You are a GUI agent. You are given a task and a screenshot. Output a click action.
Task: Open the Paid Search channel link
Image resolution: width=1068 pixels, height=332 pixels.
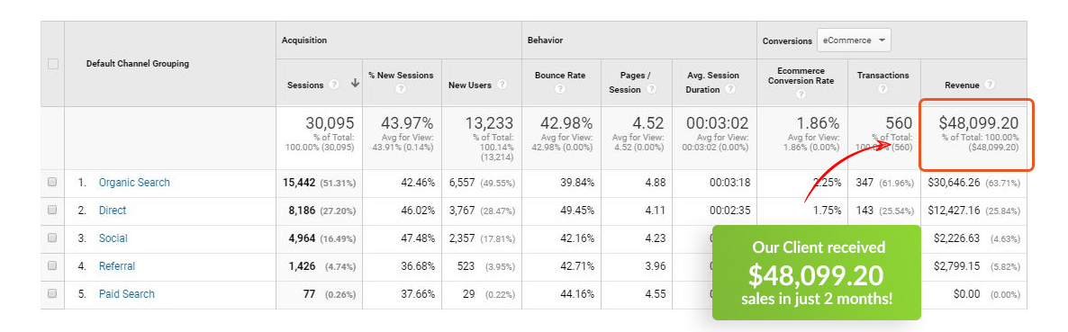pos(127,294)
